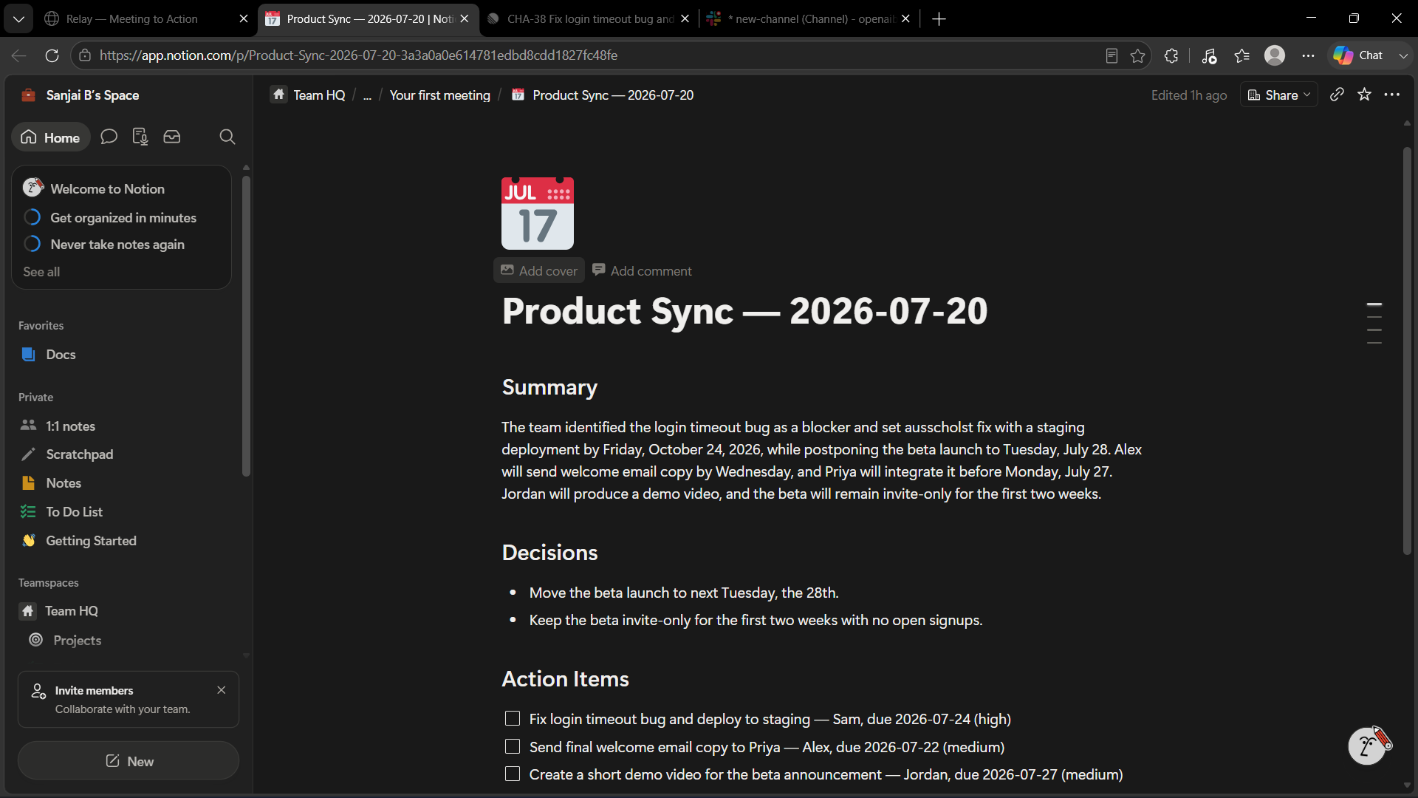The height and width of the screenshot is (798, 1418).
Task: Click the Home button in sidebar
Action: coord(51,137)
